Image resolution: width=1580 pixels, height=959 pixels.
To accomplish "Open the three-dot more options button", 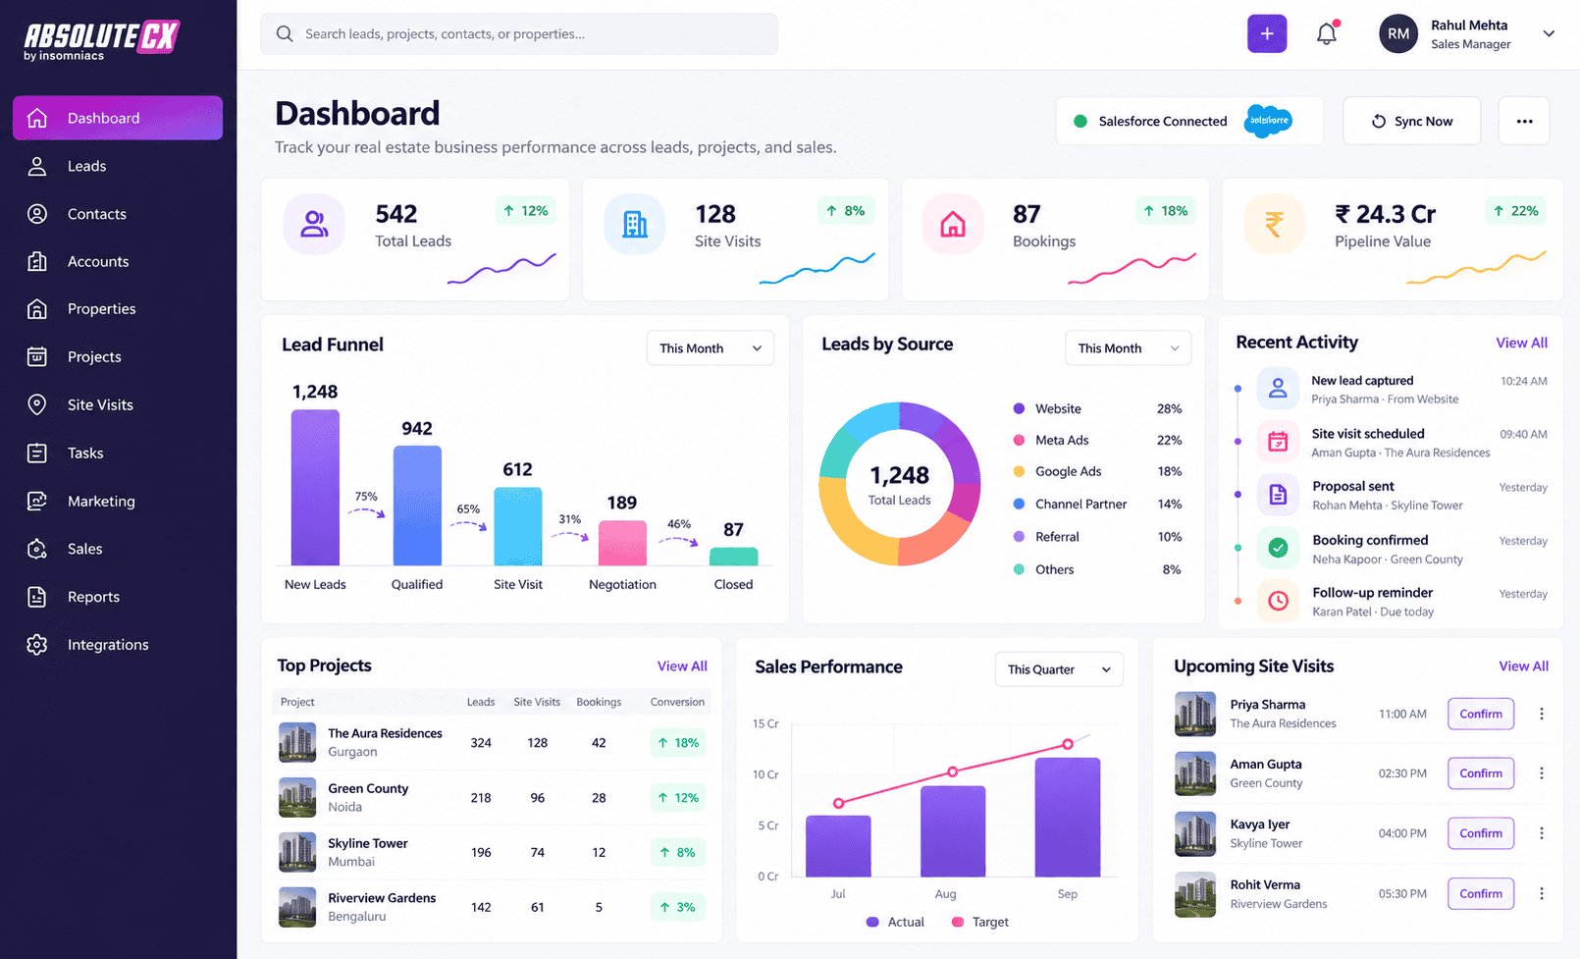I will [x=1524, y=121].
